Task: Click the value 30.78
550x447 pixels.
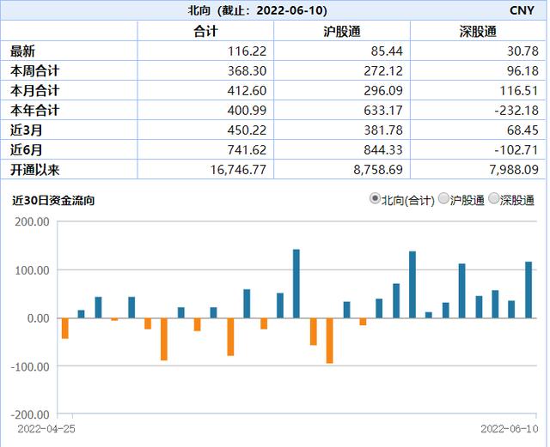Action: (522, 51)
